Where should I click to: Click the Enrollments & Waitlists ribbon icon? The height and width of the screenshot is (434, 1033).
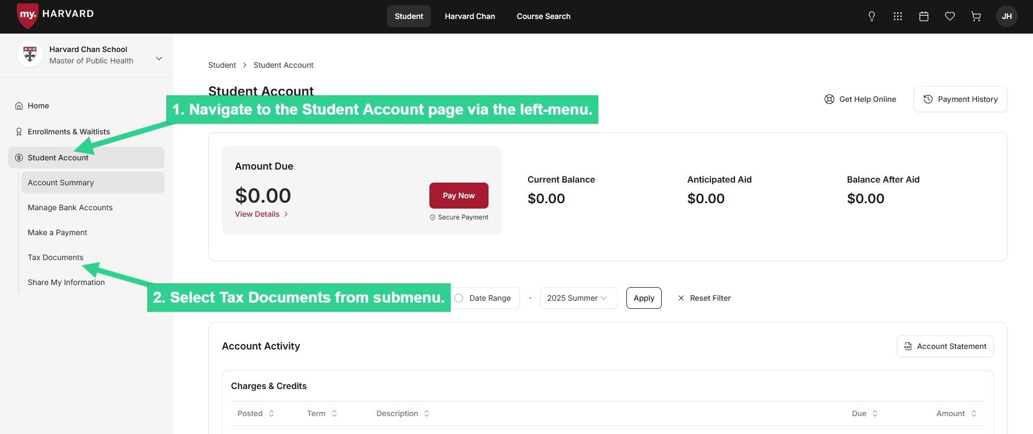19,132
